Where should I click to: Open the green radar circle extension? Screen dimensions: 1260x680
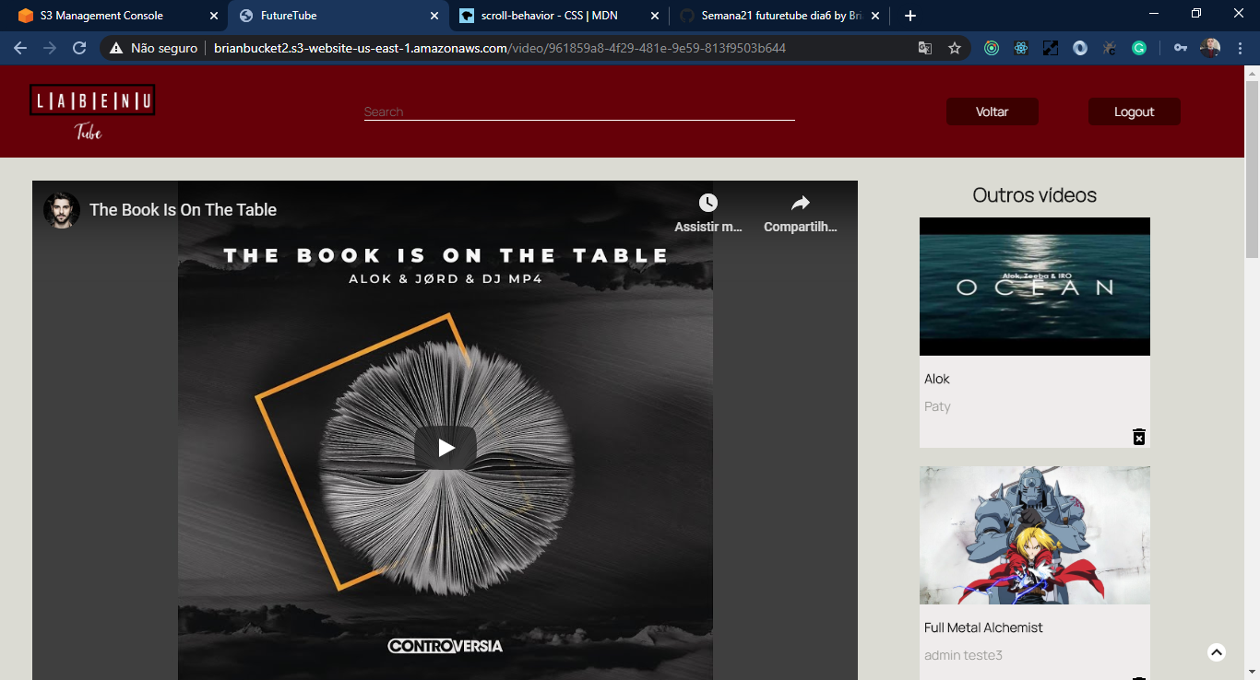tap(992, 48)
